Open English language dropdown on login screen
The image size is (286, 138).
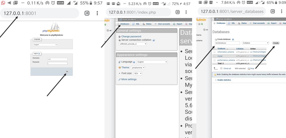(45, 45)
